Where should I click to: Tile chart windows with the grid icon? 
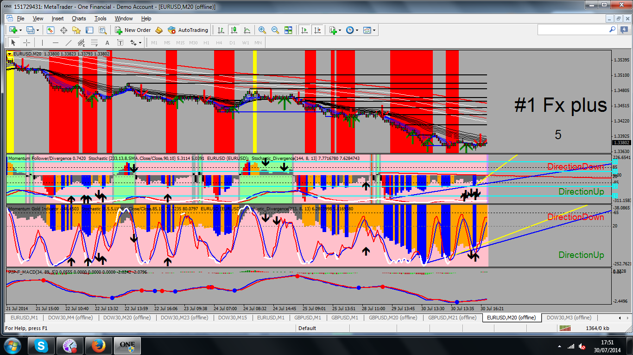(288, 30)
